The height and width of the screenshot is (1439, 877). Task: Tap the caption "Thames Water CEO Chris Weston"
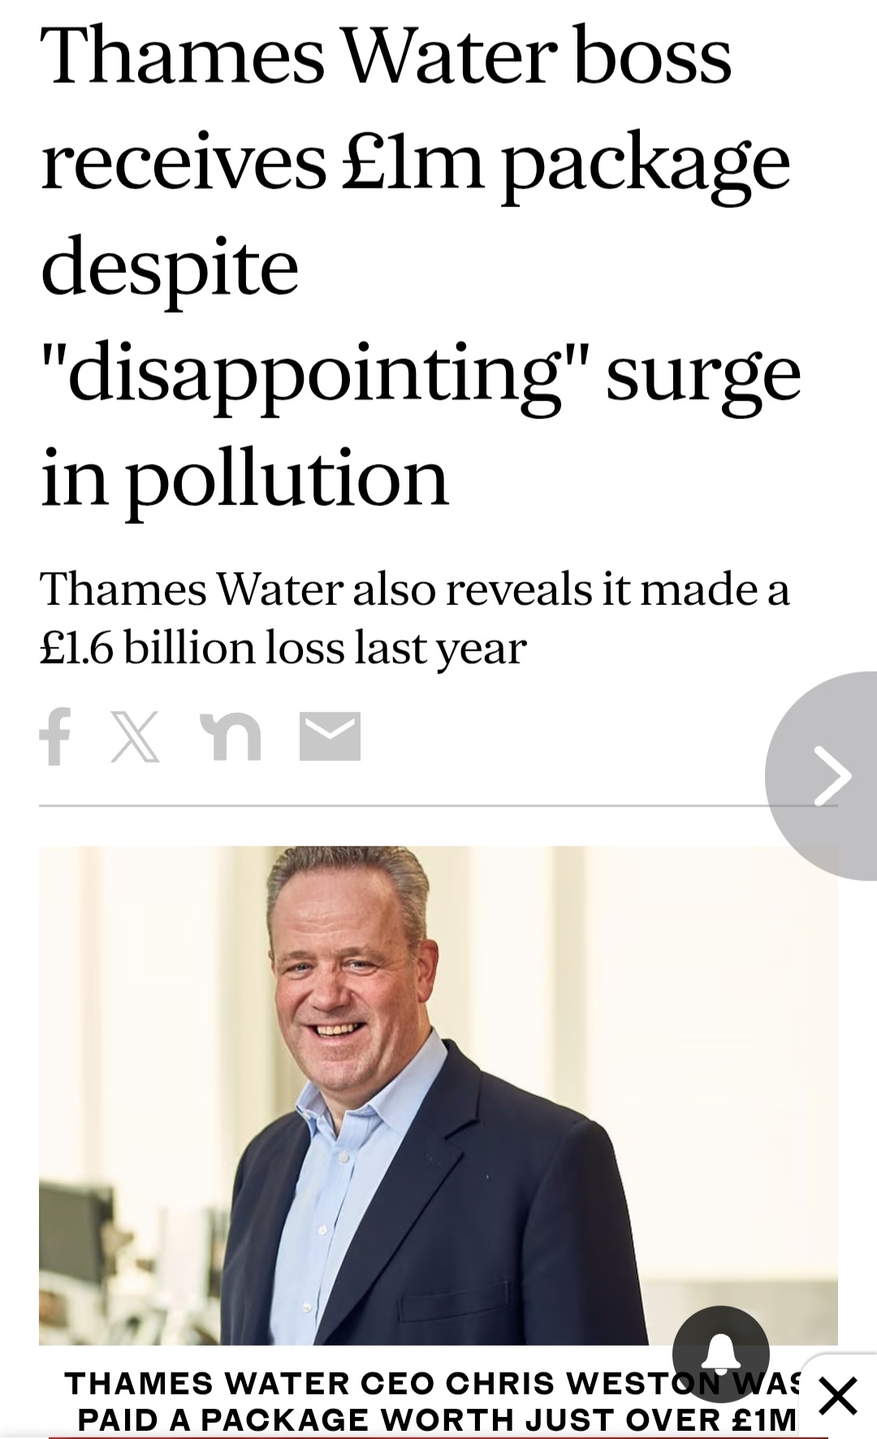(365, 1383)
